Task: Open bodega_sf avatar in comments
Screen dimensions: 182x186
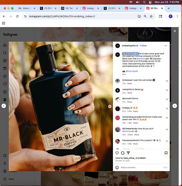Action: (x=117, y=109)
